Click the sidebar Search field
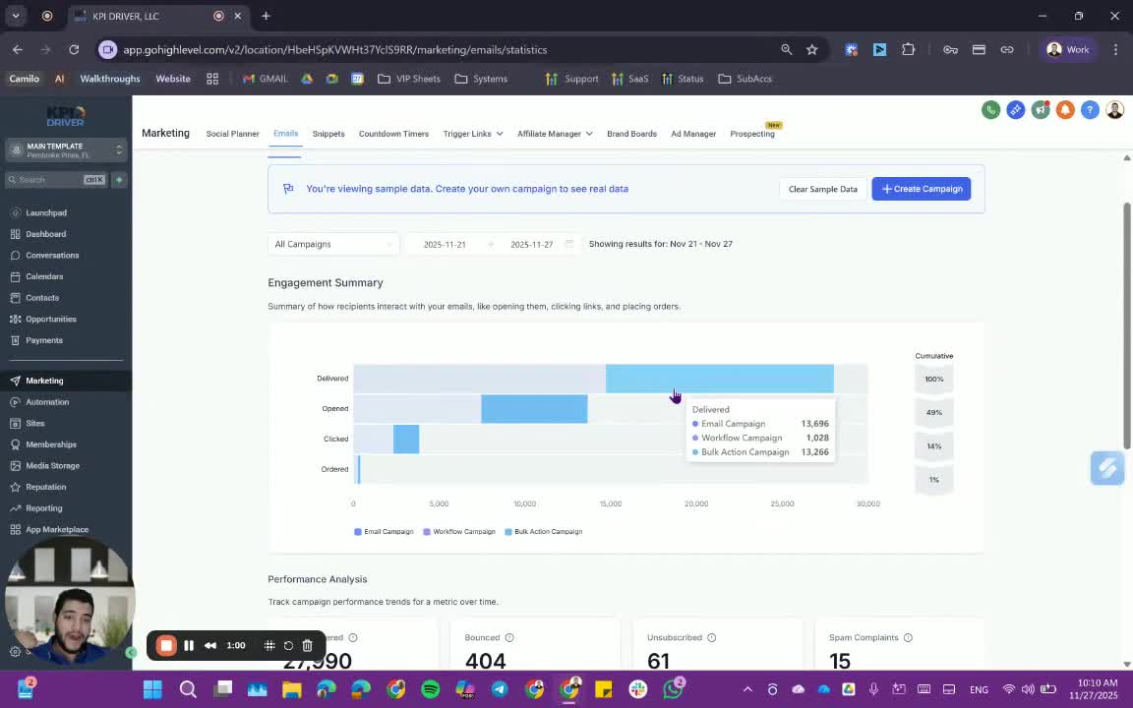This screenshot has height=708, width=1133. click(x=56, y=180)
